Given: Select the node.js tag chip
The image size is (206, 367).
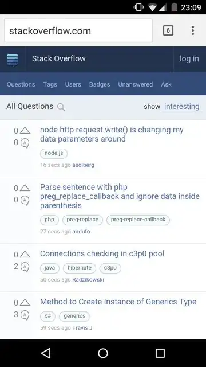Looking at the screenshot, I should click(x=54, y=153).
